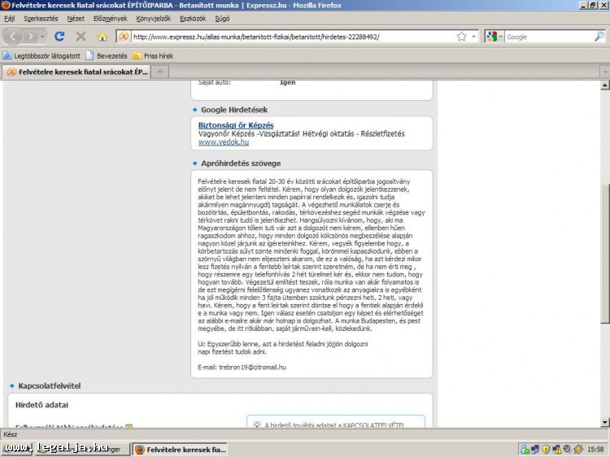
Task: Click the Stop loading X icon
Action: click(81, 37)
